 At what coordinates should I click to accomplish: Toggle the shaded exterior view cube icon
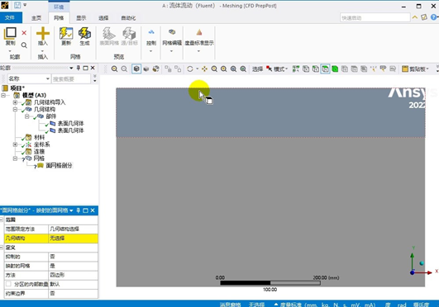tap(136, 68)
